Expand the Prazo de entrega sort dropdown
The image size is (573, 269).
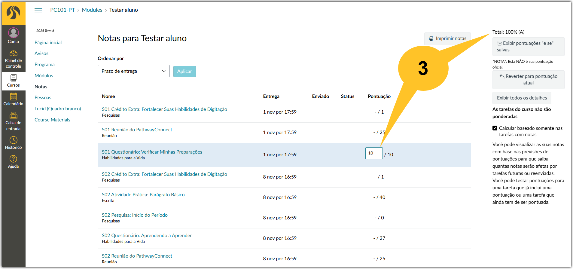tap(134, 71)
